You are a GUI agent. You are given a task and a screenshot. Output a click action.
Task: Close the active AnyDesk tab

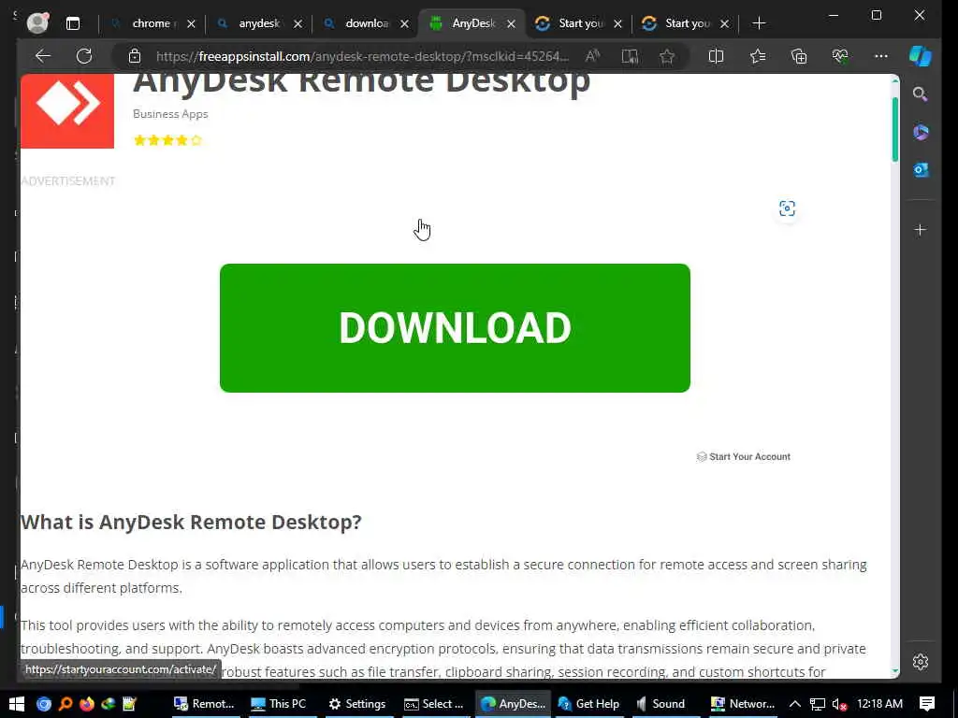512,23
